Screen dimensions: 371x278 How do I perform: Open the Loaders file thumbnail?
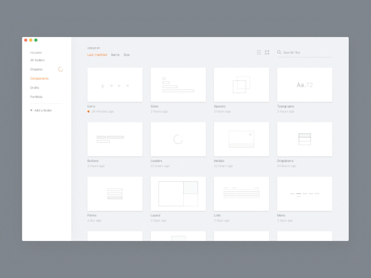[x=178, y=139]
